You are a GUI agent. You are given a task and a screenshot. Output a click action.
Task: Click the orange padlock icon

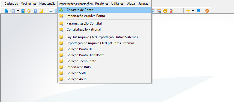coord(165,11)
